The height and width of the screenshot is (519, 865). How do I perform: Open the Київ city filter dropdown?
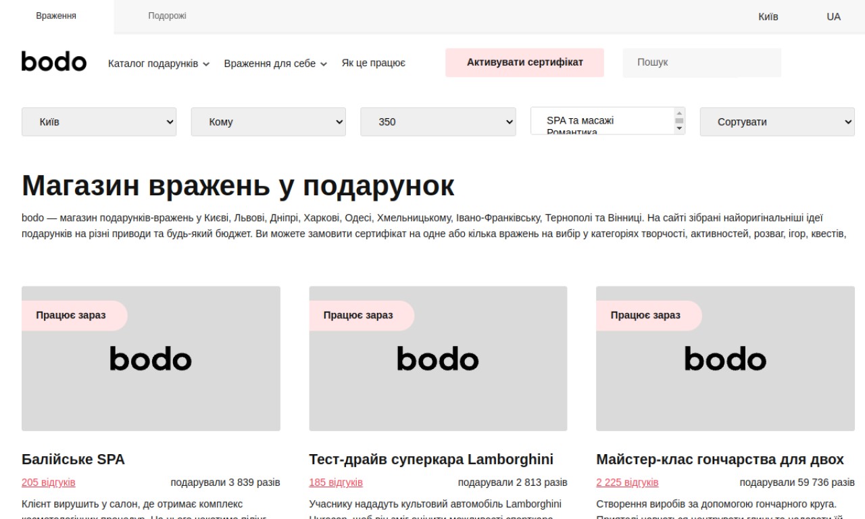tap(99, 122)
